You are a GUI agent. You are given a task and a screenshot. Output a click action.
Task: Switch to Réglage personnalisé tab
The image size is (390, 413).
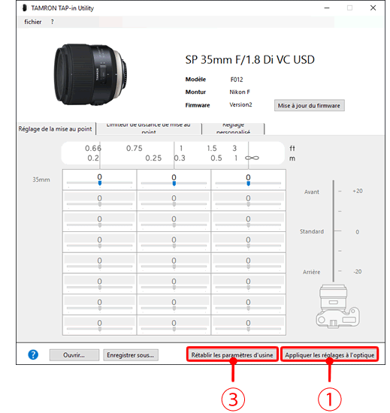[x=233, y=128]
